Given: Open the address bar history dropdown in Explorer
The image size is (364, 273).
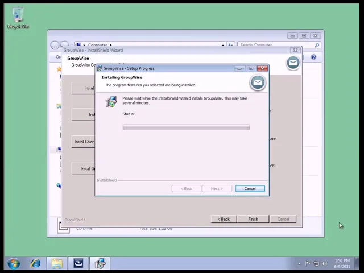Looking at the screenshot, I should (223, 45).
